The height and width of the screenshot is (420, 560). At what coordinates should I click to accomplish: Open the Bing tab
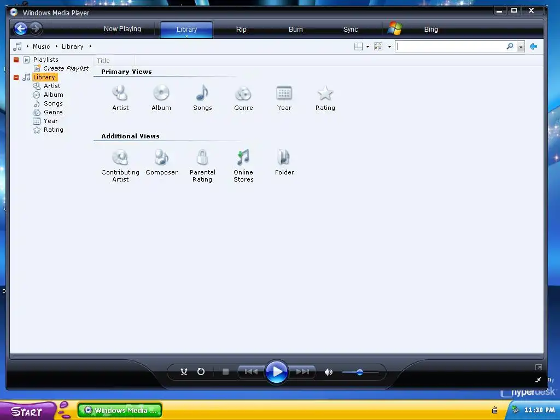(x=431, y=30)
